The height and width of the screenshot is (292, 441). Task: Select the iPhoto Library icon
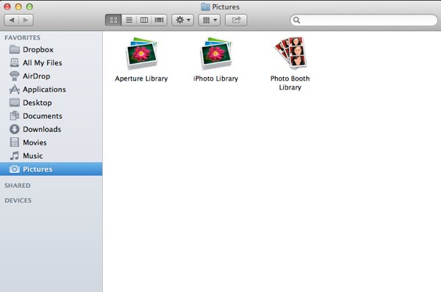point(215,54)
